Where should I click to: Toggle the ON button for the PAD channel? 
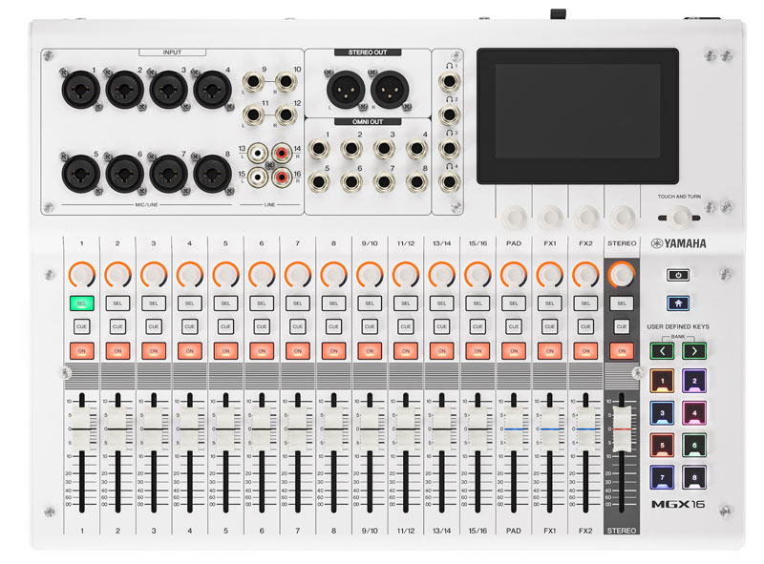tap(514, 350)
